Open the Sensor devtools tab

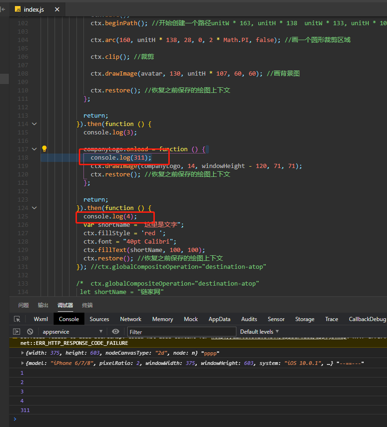[276, 319]
